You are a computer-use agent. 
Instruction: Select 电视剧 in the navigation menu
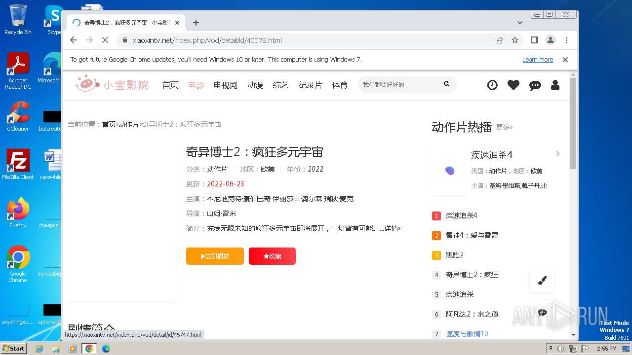226,85
